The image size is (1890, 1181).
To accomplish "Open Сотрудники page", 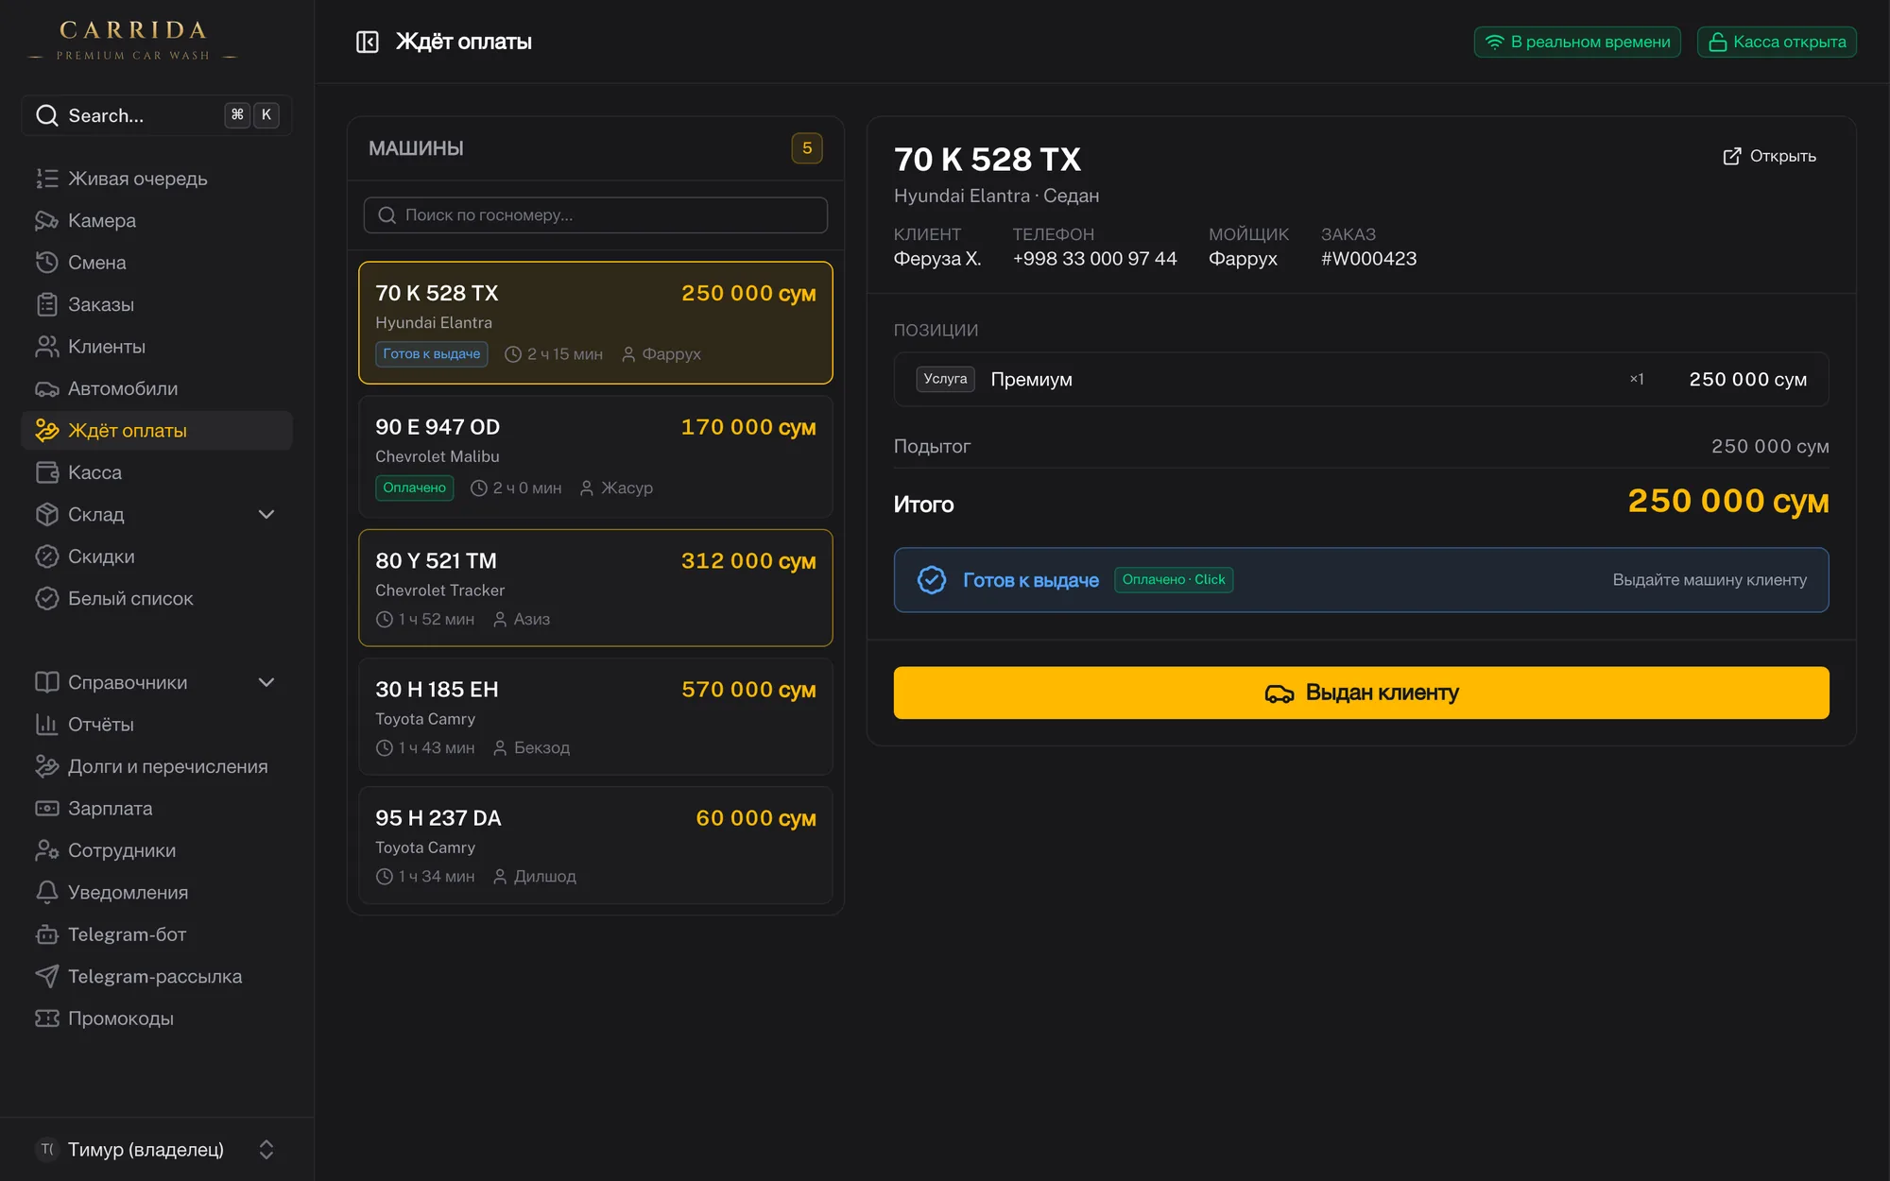I will (x=156, y=850).
